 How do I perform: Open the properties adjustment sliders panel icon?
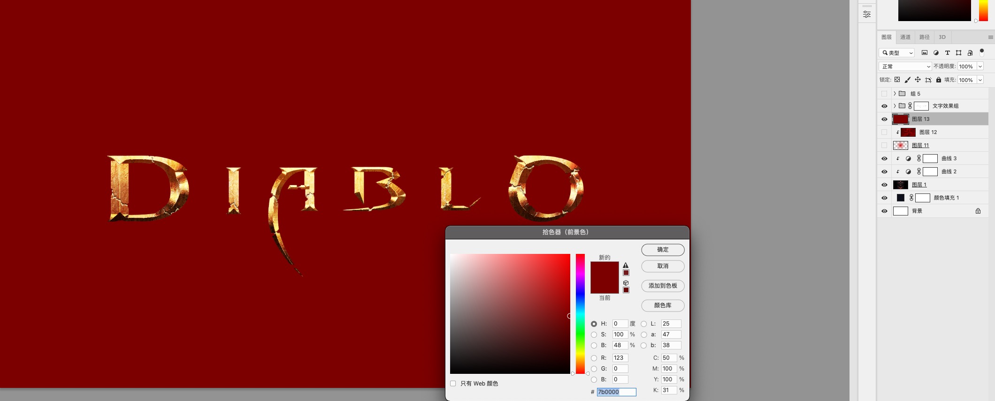(x=867, y=15)
